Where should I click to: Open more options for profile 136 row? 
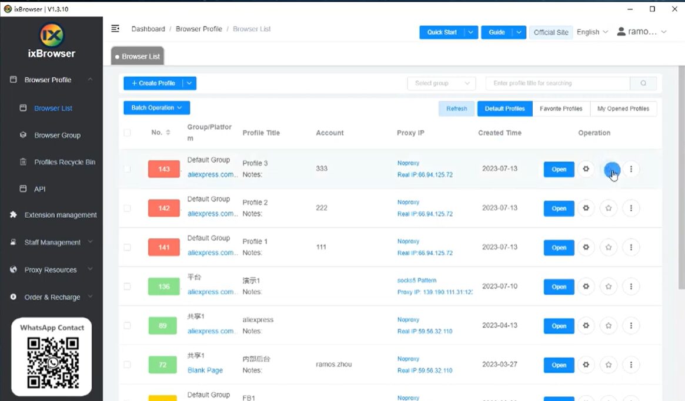pyautogui.click(x=631, y=287)
